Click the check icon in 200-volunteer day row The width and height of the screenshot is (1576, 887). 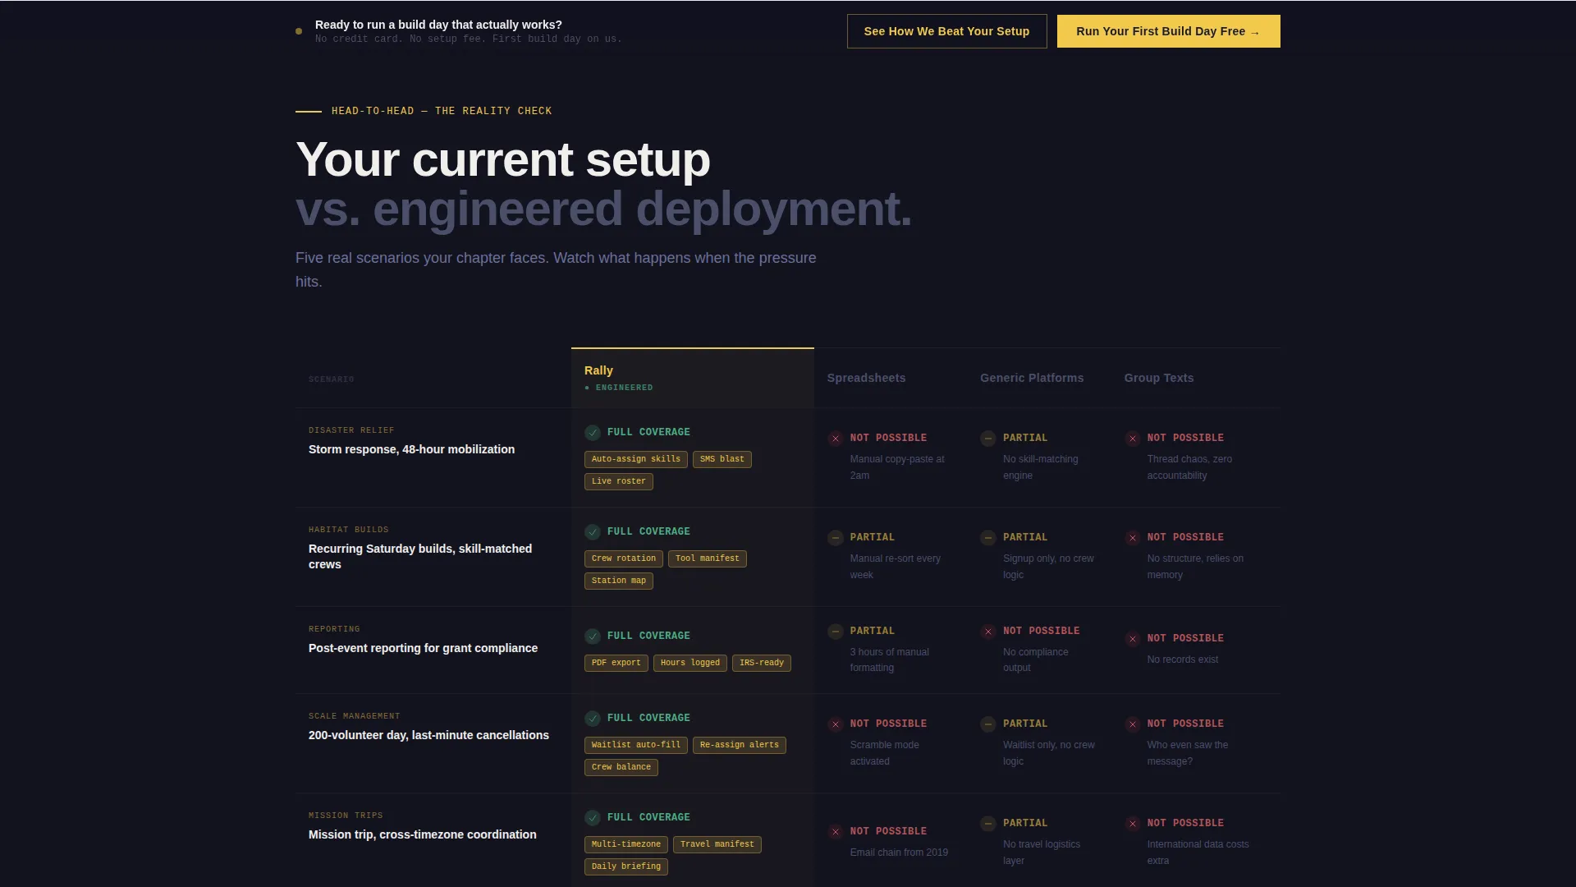593,719
